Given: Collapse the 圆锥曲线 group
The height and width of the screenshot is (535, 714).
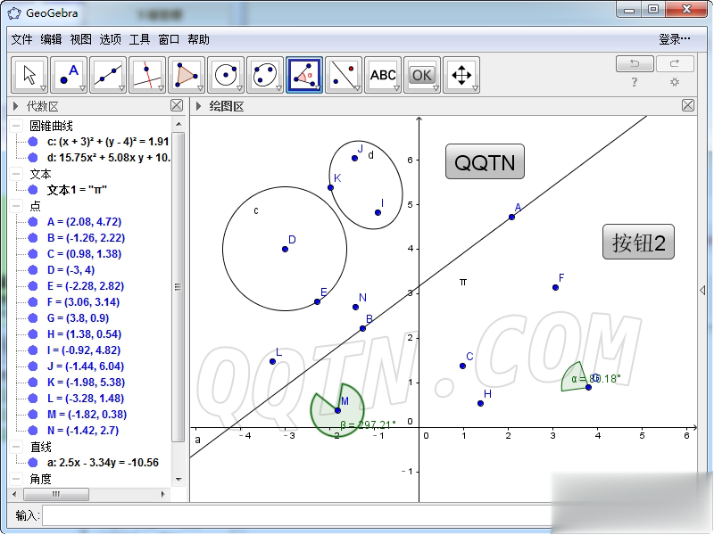Looking at the screenshot, I should pos(17,126).
